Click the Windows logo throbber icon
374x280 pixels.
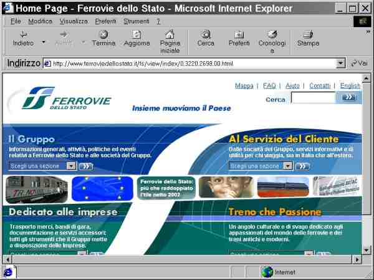[x=362, y=22]
